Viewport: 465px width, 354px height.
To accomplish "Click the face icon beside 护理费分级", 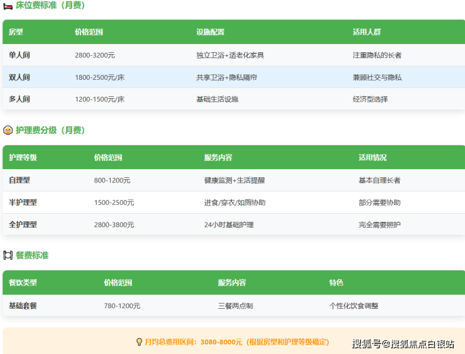I will pyautogui.click(x=8, y=130).
